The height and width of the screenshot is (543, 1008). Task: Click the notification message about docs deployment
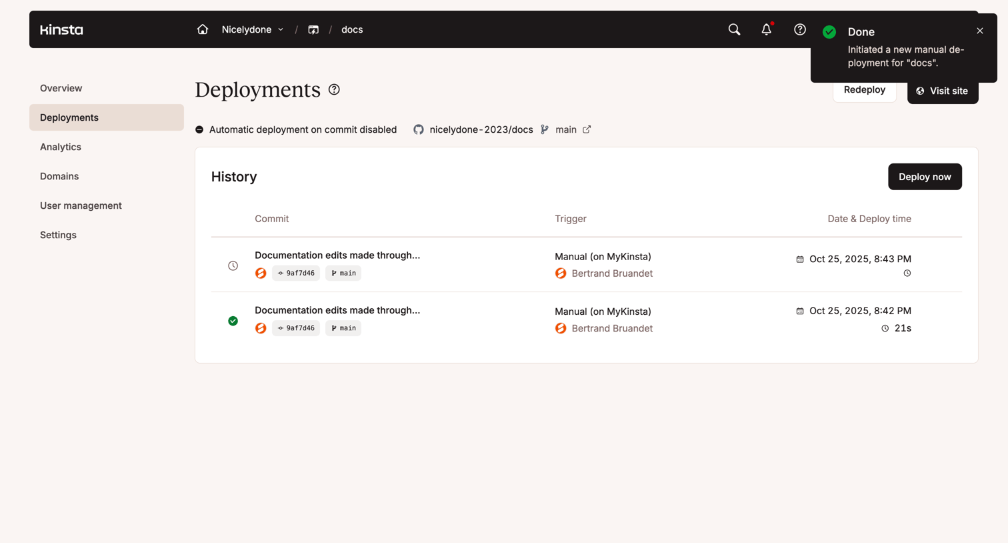pos(906,56)
